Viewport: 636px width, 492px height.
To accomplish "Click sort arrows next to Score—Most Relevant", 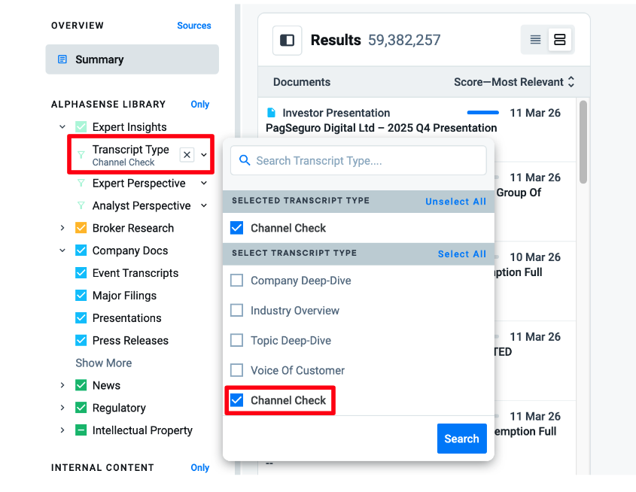I will point(571,81).
